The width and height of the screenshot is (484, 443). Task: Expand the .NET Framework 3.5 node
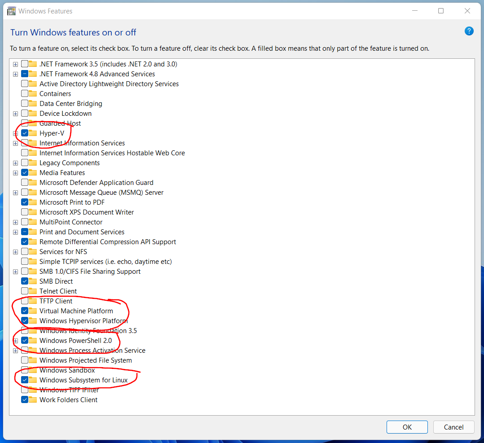click(15, 64)
